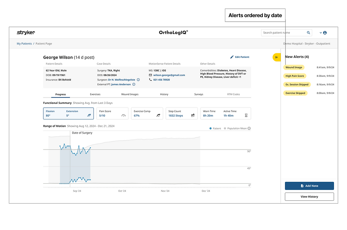The height and width of the screenshot is (230, 347).
Task: Click phone number 021 456 78920
Action: pos(161,80)
